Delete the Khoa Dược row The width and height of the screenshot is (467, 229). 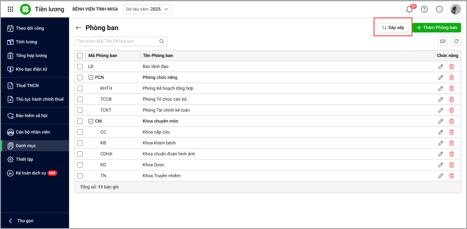click(452, 165)
